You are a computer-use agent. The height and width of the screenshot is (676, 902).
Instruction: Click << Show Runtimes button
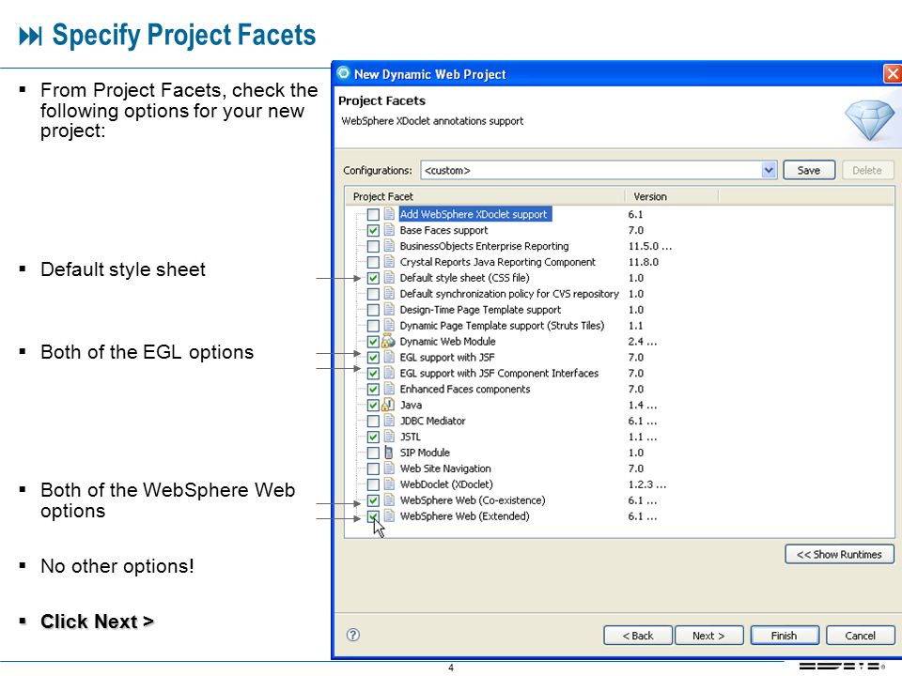pos(839,555)
